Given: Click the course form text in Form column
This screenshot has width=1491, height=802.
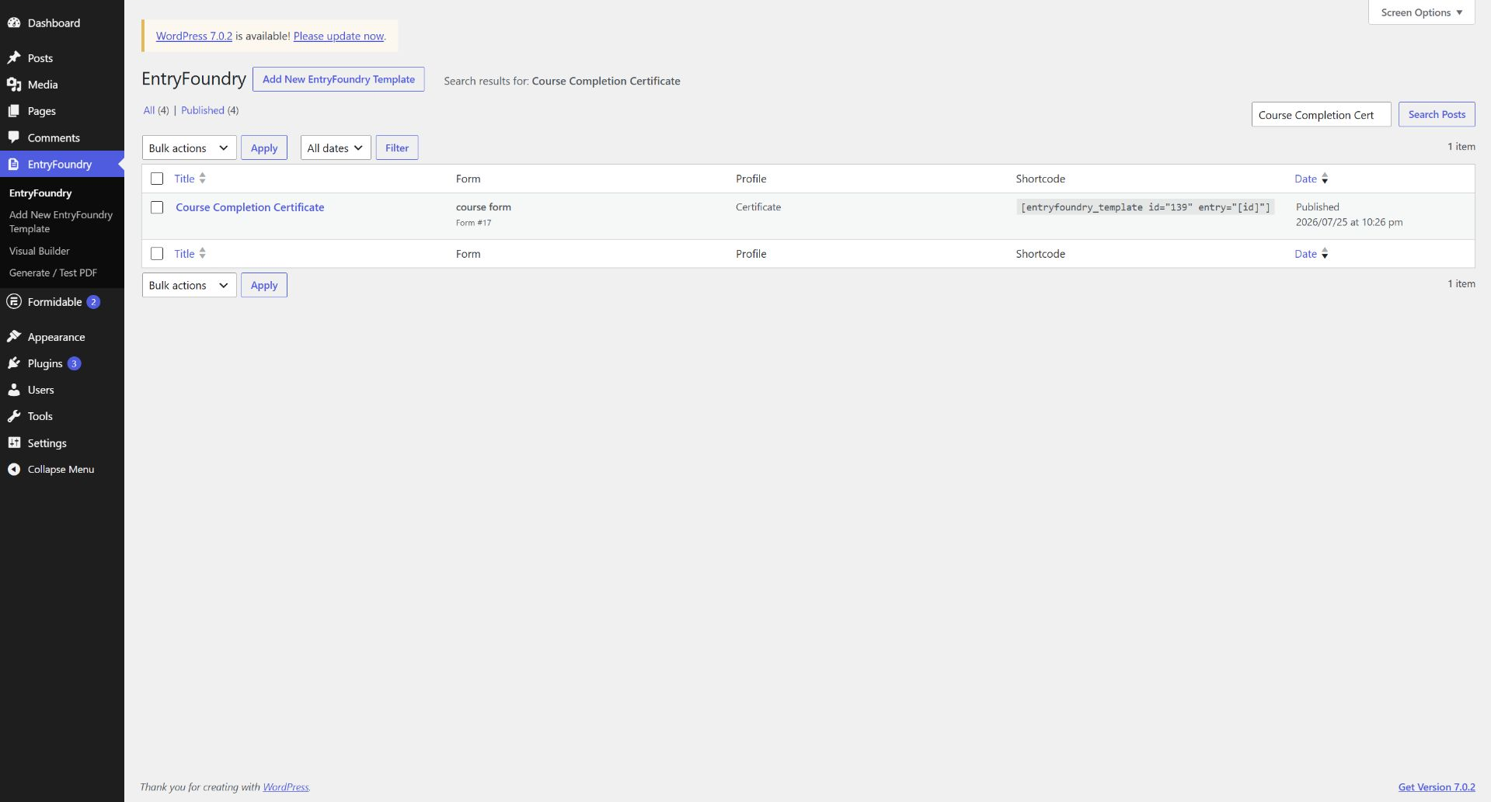Looking at the screenshot, I should (x=483, y=207).
